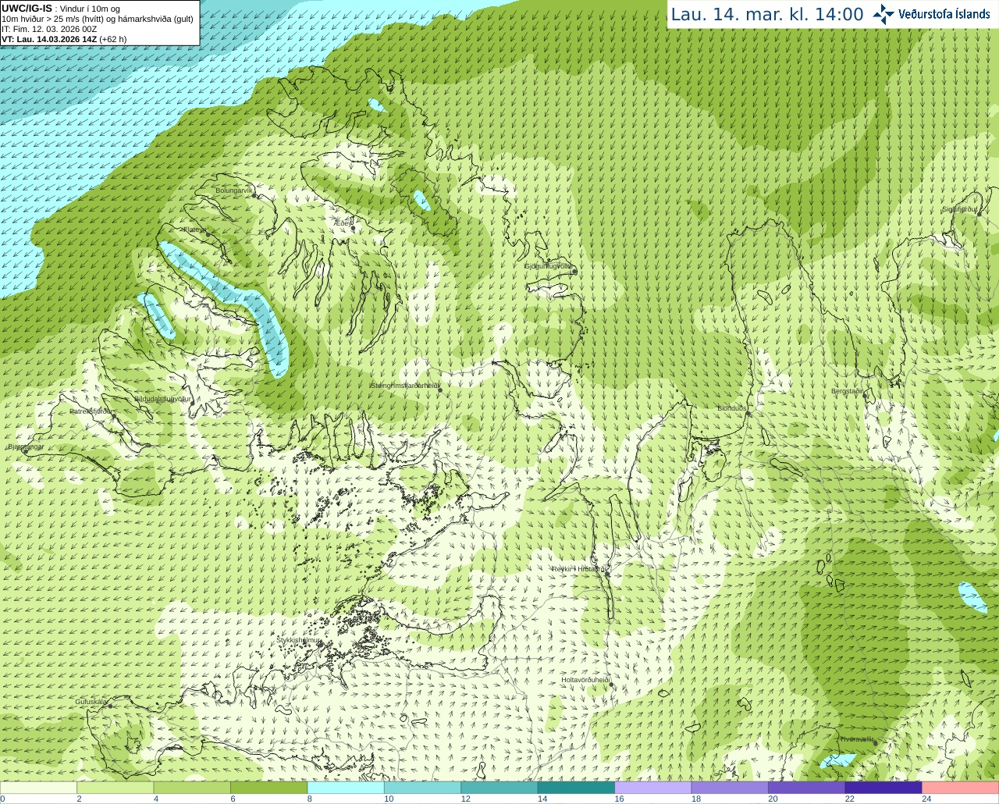
Task: Click the VT: Lau. 14.03.2026 14Z line
Action: click(64, 39)
